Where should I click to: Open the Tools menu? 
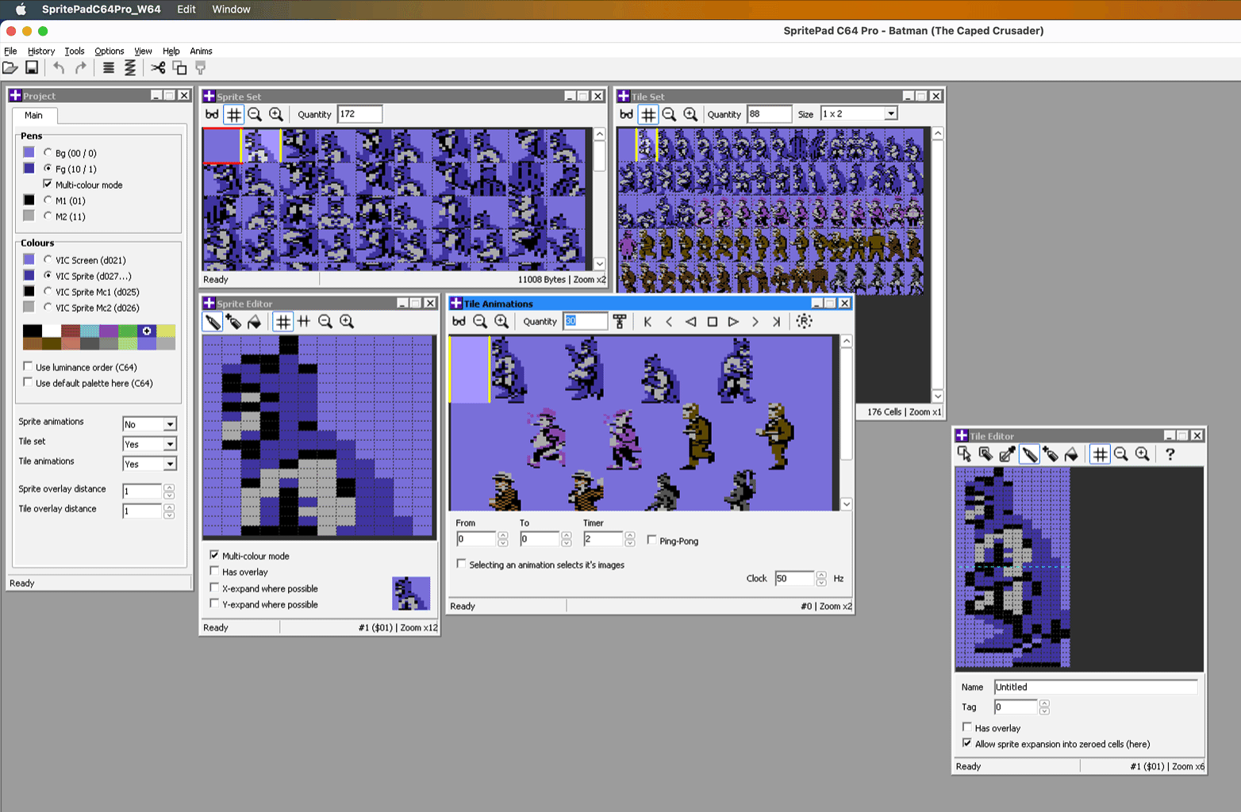[74, 51]
